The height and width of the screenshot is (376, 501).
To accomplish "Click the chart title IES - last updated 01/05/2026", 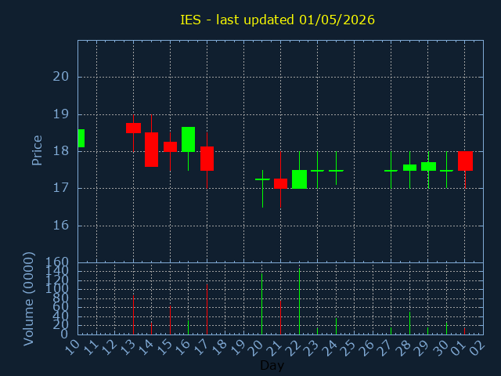I will pyautogui.click(x=277, y=20).
